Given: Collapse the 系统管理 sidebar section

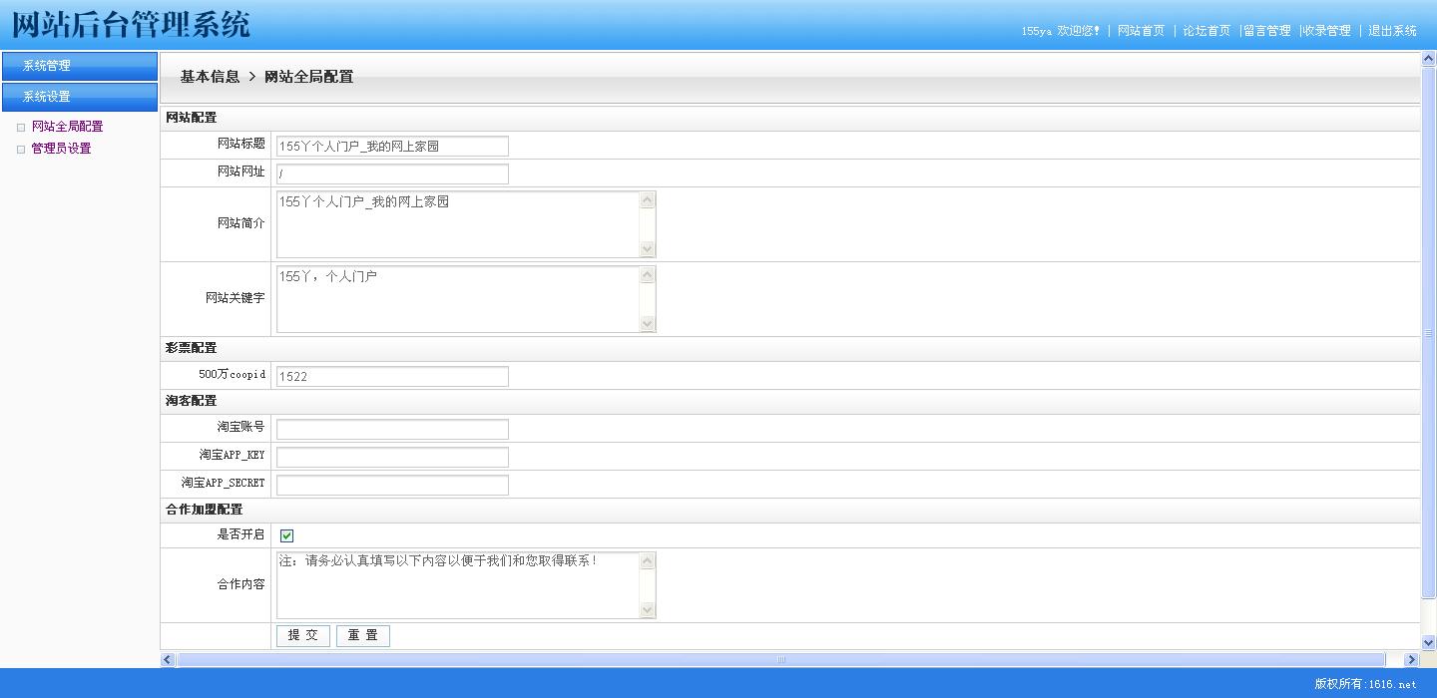Looking at the screenshot, I should [x=79, y=66].
